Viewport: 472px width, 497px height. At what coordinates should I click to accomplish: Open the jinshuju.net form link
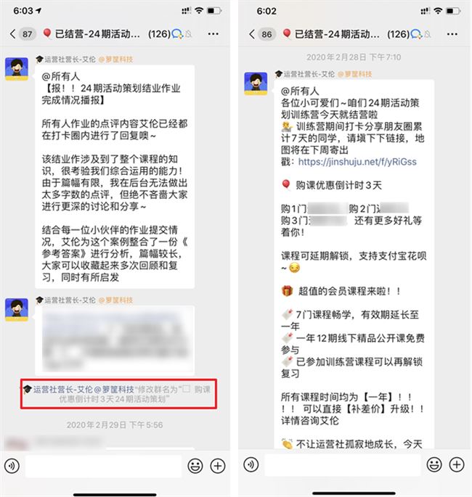pyautogui.click(x=357, y=162)
